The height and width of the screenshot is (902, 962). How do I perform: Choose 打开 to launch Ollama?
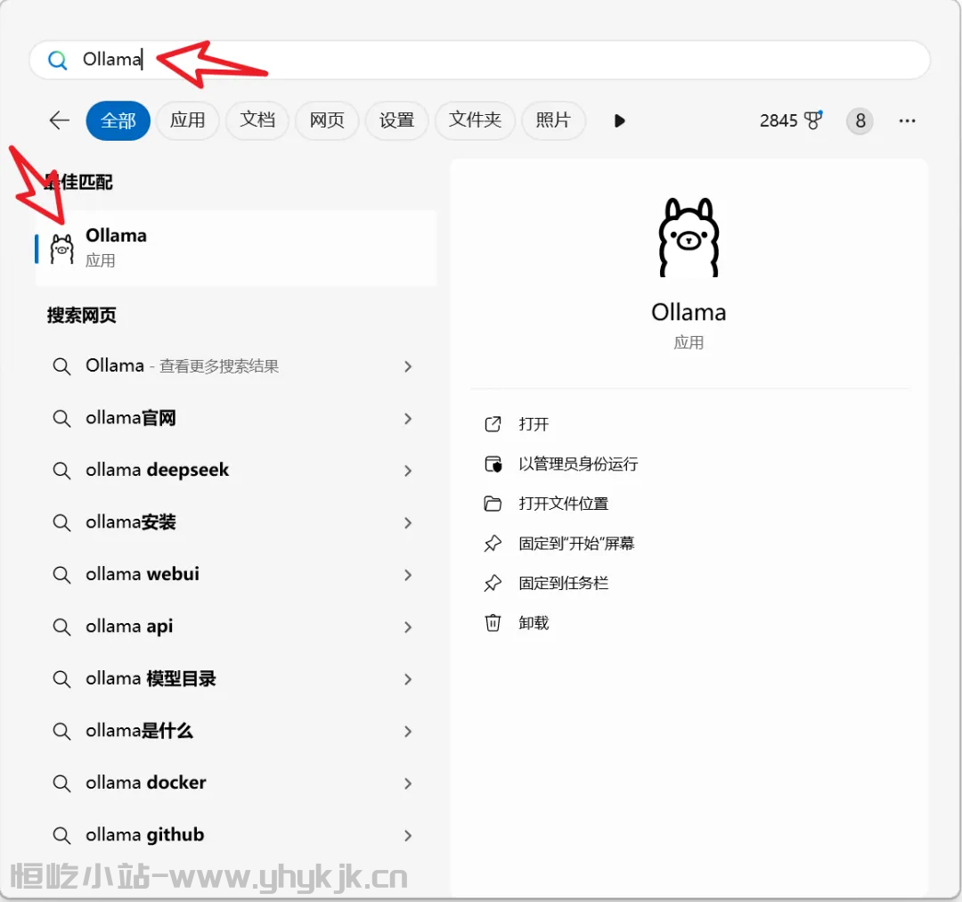coord(534,424)
